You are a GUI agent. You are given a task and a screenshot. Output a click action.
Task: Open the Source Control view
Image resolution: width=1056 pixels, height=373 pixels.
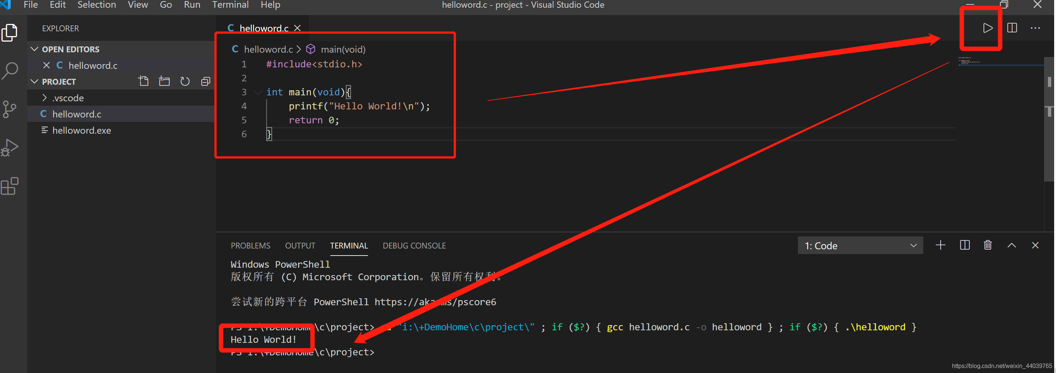point(9,109)
